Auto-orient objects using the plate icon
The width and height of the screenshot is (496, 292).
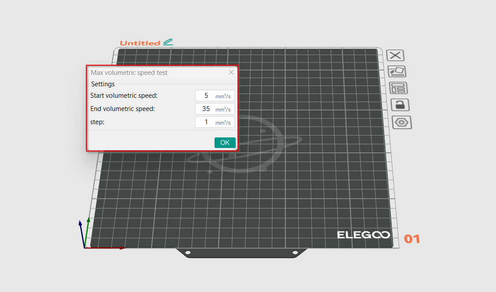pos(397,71)
